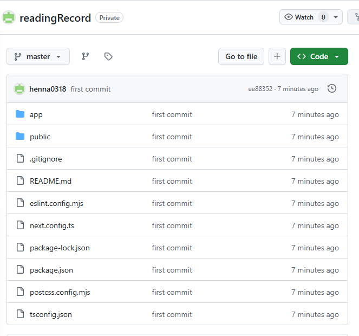Click the Go to file search button
The image size is (359, 336).
[x=241, y=56]
